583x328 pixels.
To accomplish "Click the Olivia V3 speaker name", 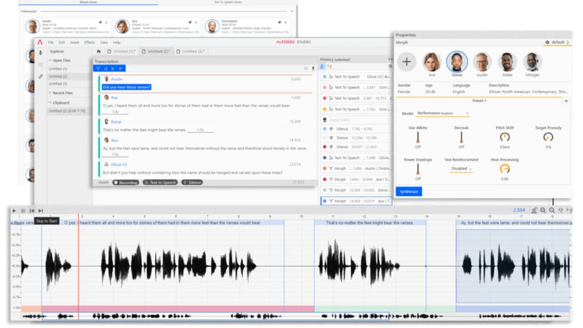I will tap(119, 165).
